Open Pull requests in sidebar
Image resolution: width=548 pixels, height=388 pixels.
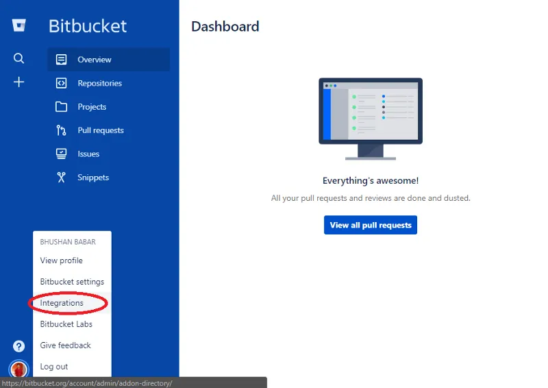click(109, 130)
